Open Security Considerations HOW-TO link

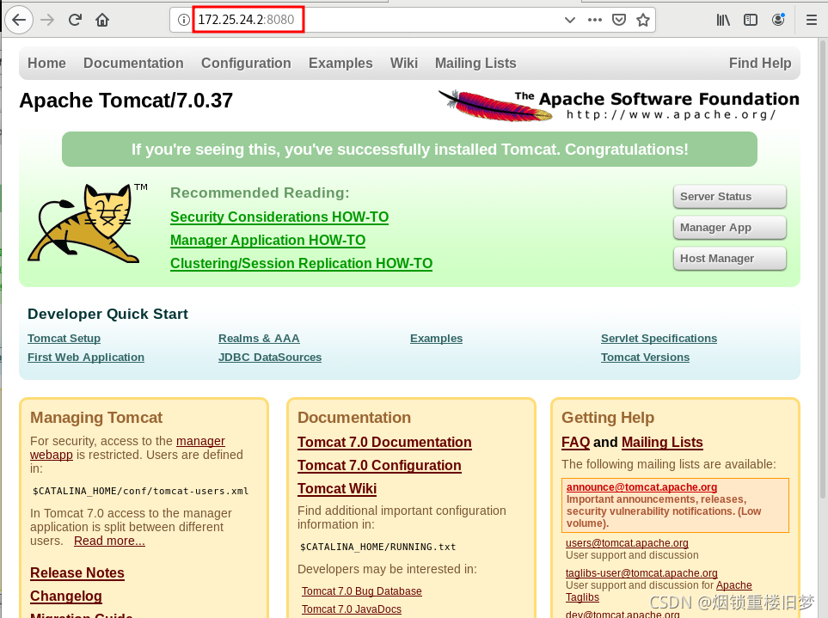[x=279, y=217]
